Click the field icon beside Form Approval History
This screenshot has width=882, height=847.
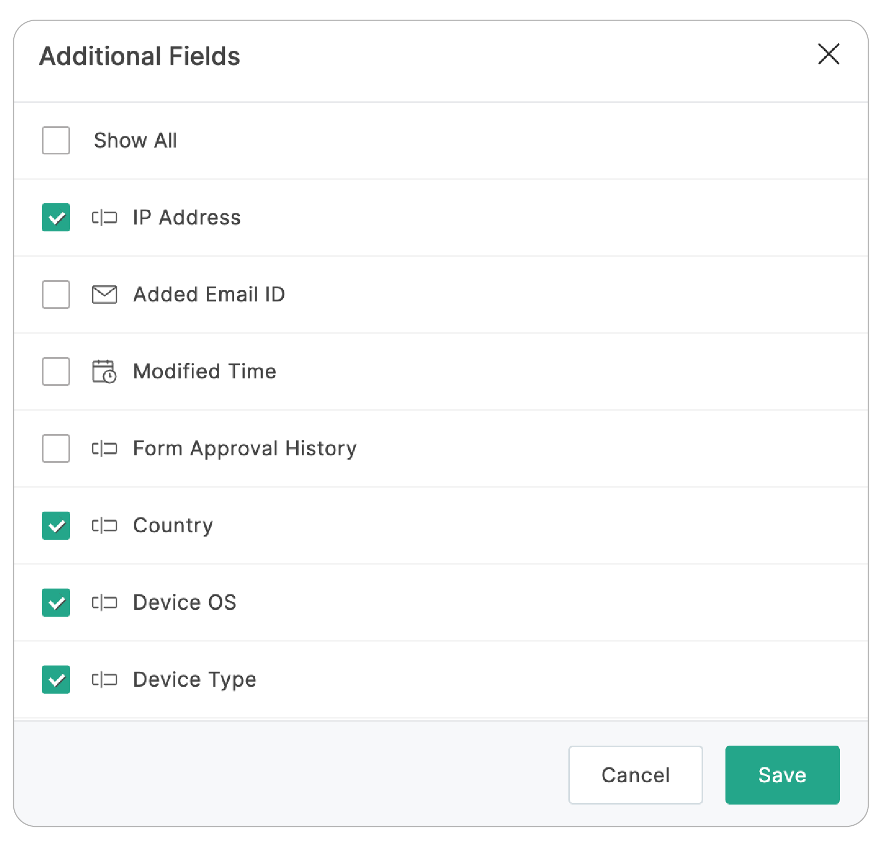(x=105, y=448)
